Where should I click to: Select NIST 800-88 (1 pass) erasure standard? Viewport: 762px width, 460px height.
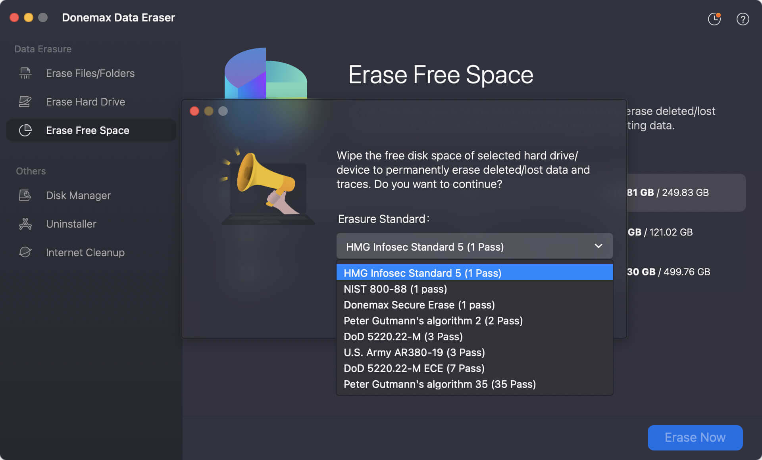coord(395,289)
